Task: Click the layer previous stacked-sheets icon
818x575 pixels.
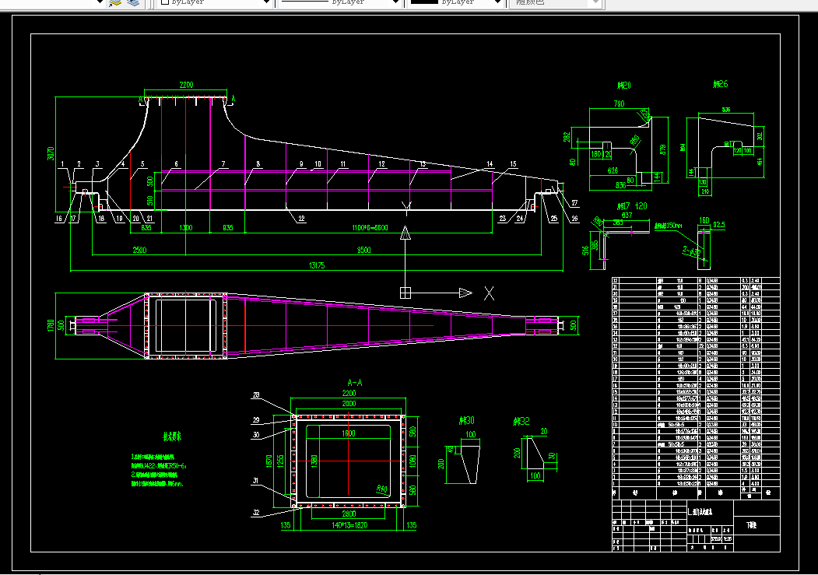Action: 134,2
